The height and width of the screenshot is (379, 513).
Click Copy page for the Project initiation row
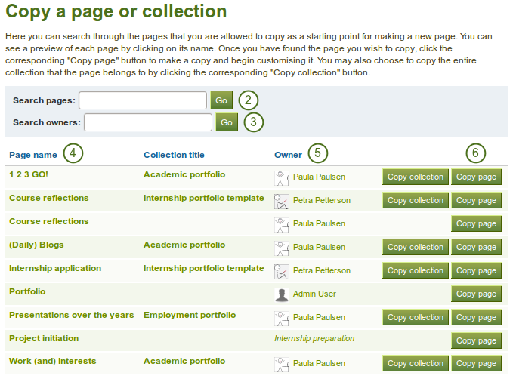[x=476, y=341]
